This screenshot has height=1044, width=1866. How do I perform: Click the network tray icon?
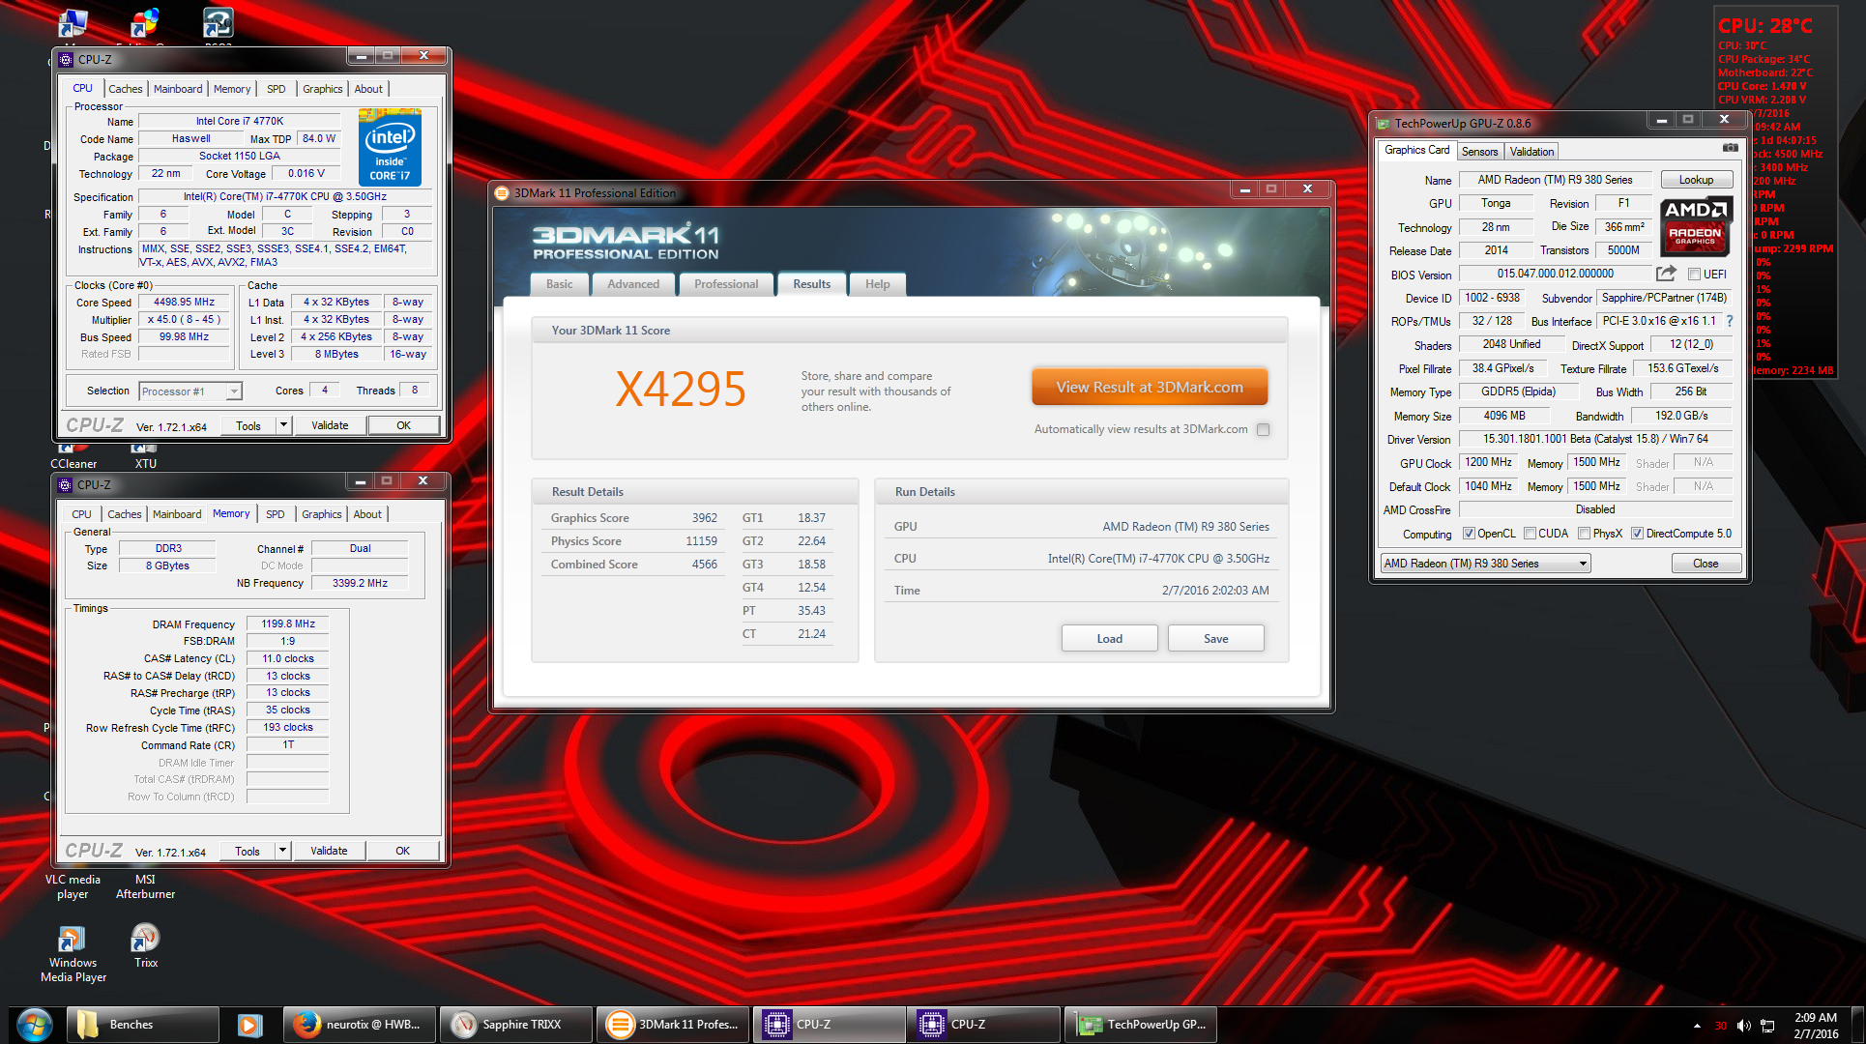[x=1767, y=1026]
